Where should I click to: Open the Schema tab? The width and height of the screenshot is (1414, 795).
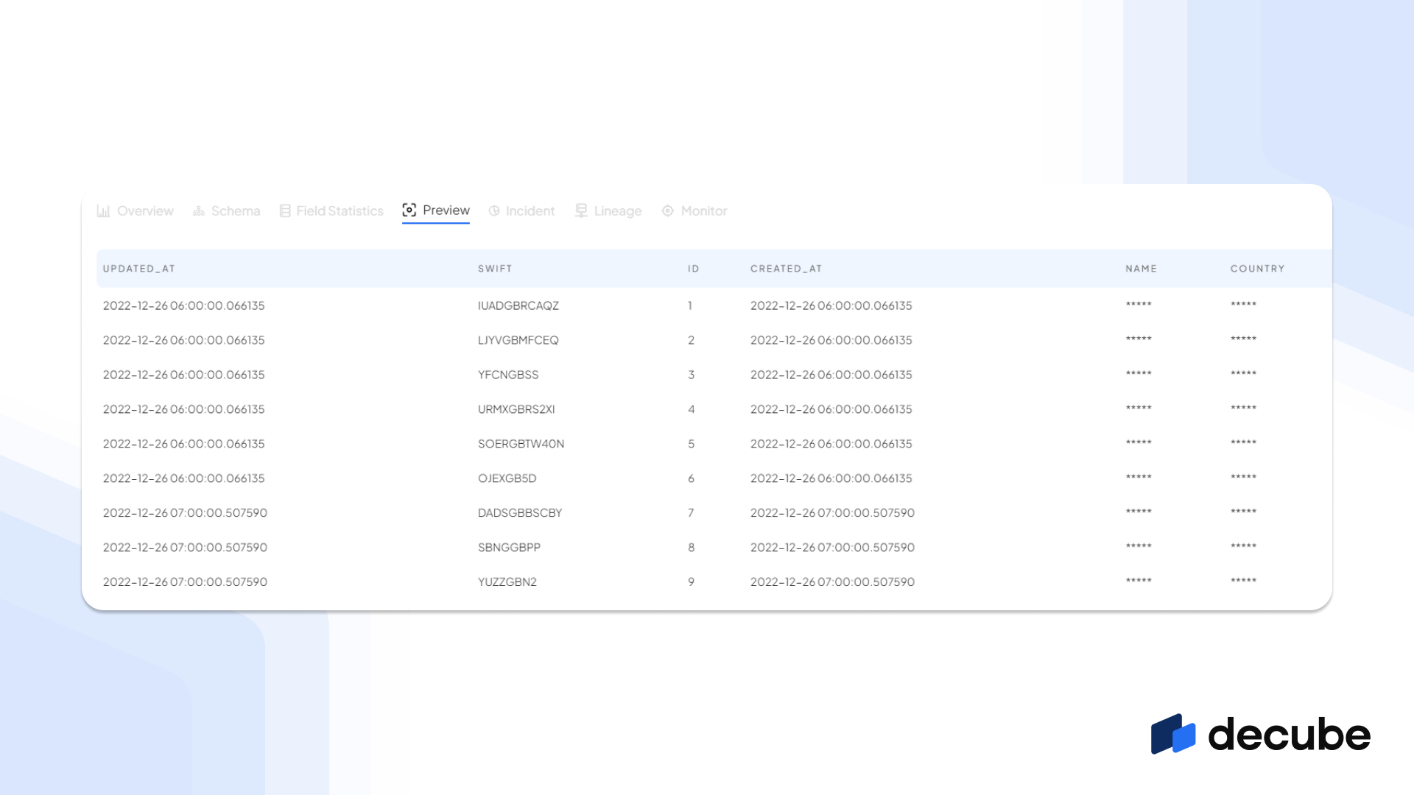coord(236,211)
